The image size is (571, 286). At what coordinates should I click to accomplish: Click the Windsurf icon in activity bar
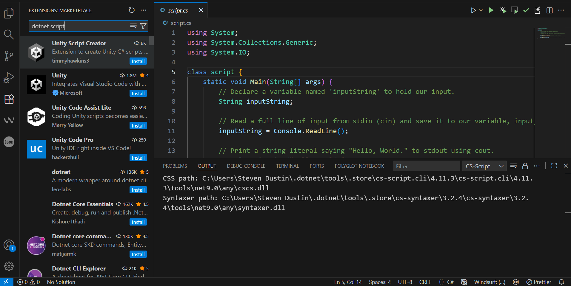pos(9,120)
